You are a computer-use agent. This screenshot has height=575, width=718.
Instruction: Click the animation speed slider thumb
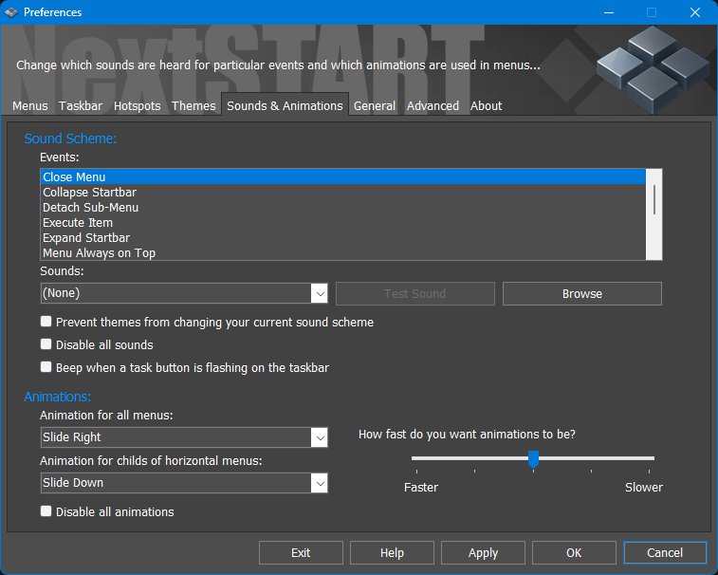coord(533,459)
